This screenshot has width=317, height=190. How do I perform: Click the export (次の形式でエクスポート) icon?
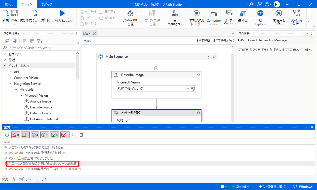pyautogui.click(x=34, y=13)
